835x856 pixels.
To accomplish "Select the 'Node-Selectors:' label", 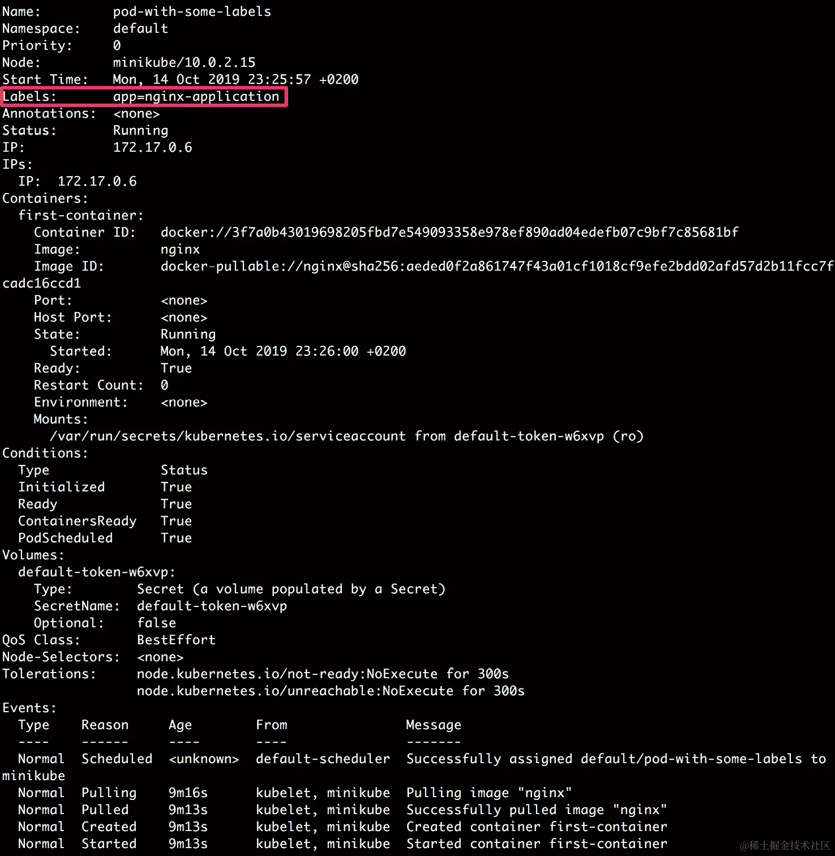I will click(61, 657).
